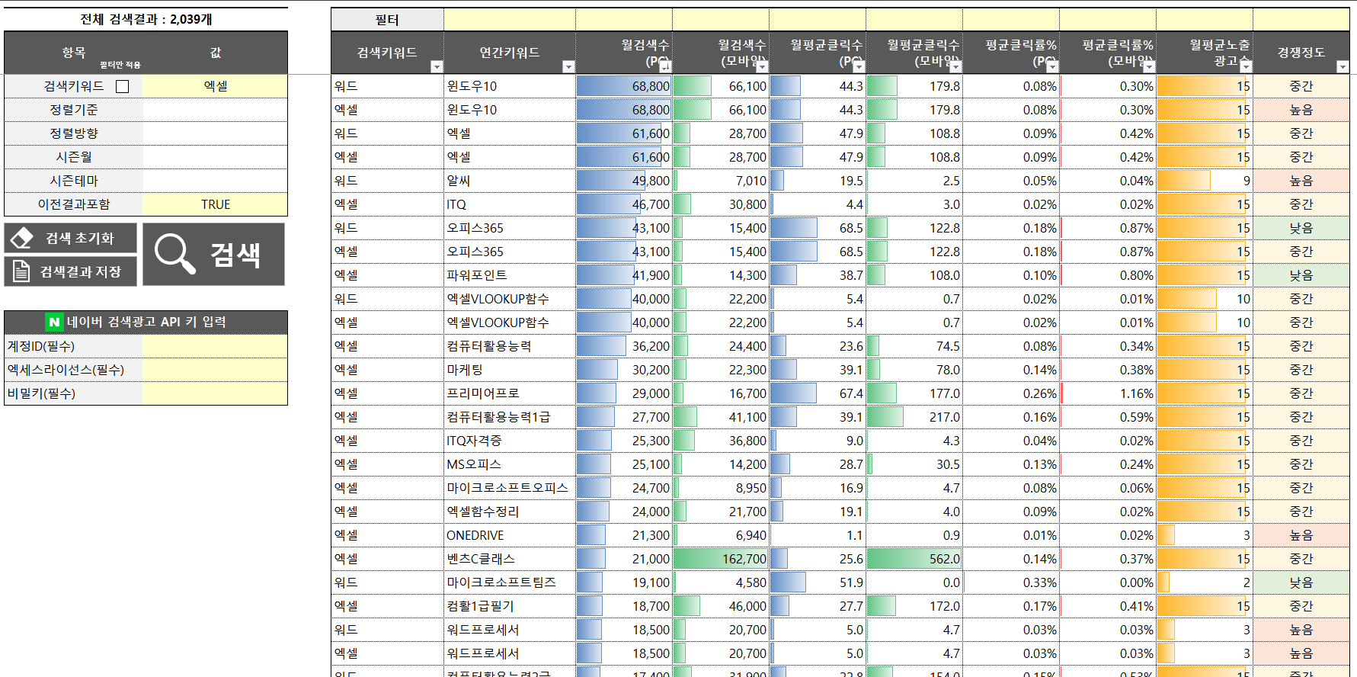Click the document icon on 검색결과 저장
Screen dimensions: 1357x677
pyautogui.click(x=21, y=271)
